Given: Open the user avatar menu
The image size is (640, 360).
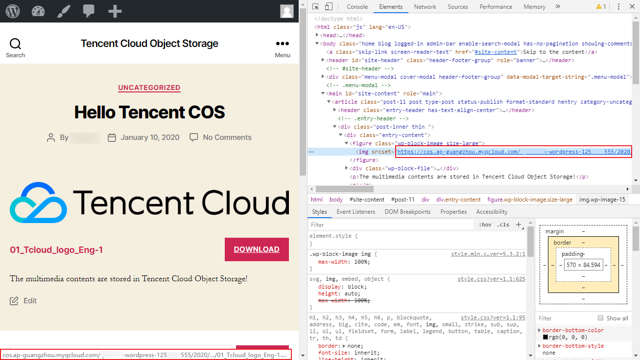Looking at the screenshot, I should 286,11.
